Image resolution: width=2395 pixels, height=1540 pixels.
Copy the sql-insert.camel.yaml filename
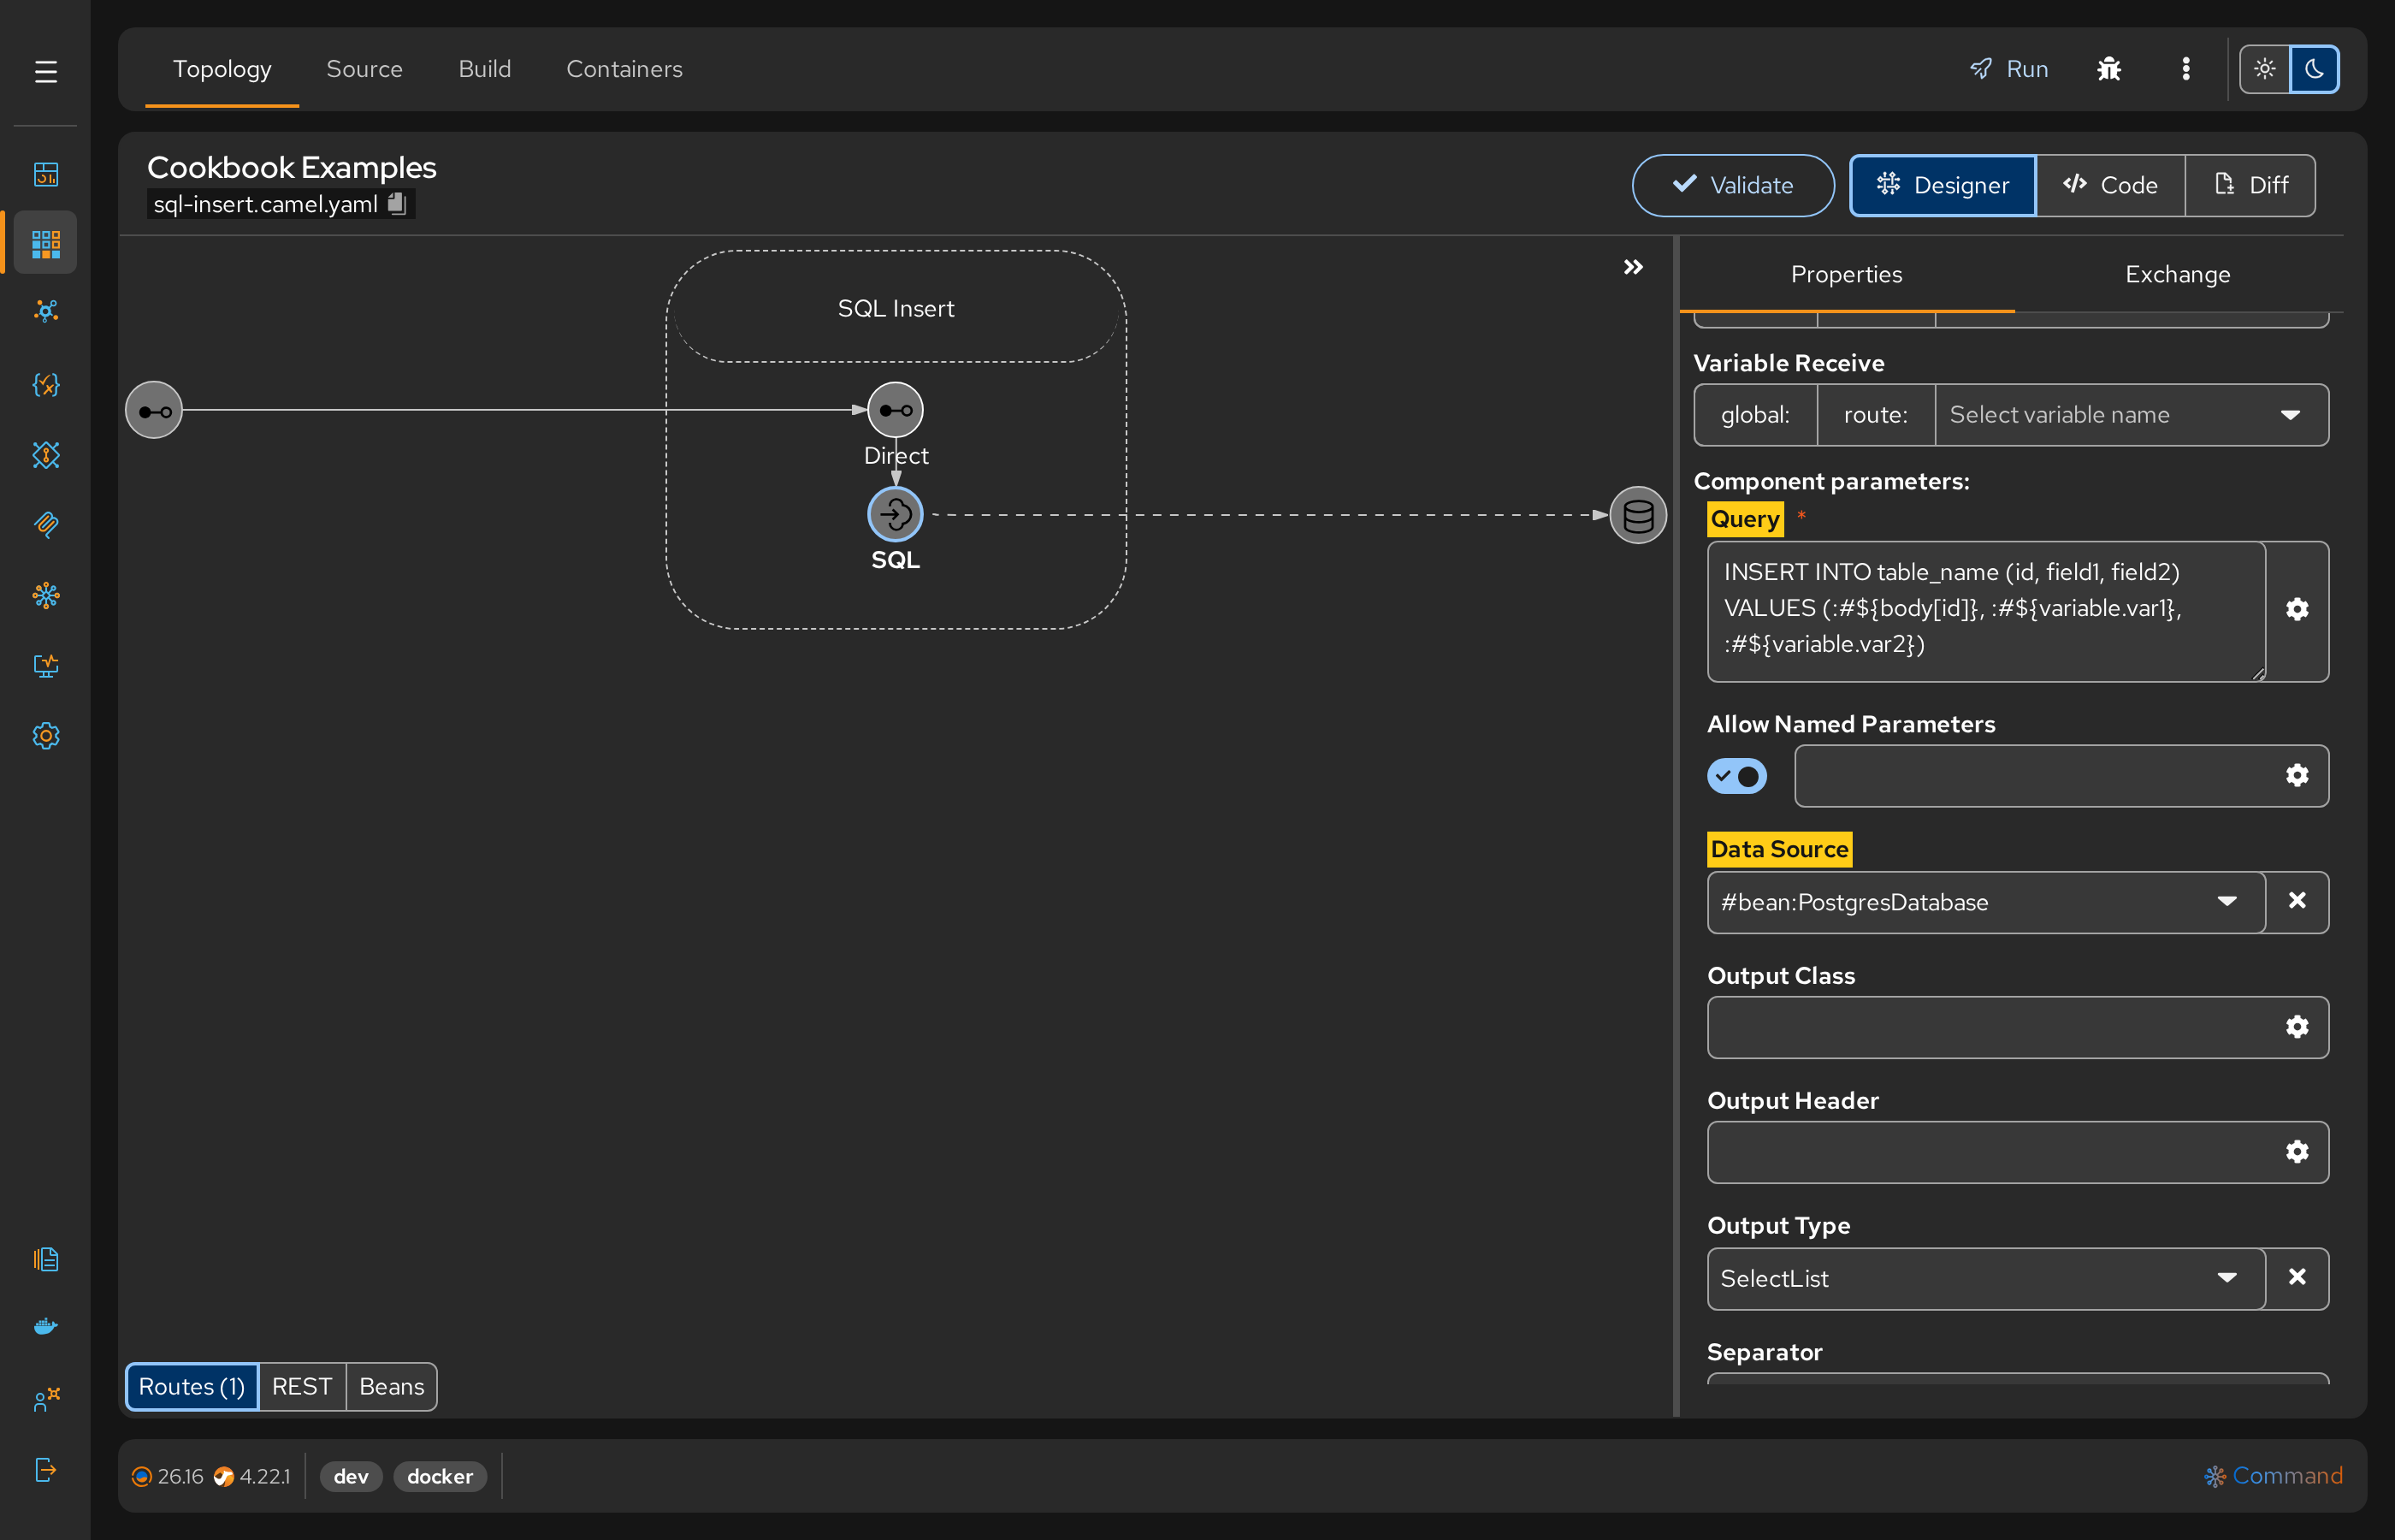[397, 203]
